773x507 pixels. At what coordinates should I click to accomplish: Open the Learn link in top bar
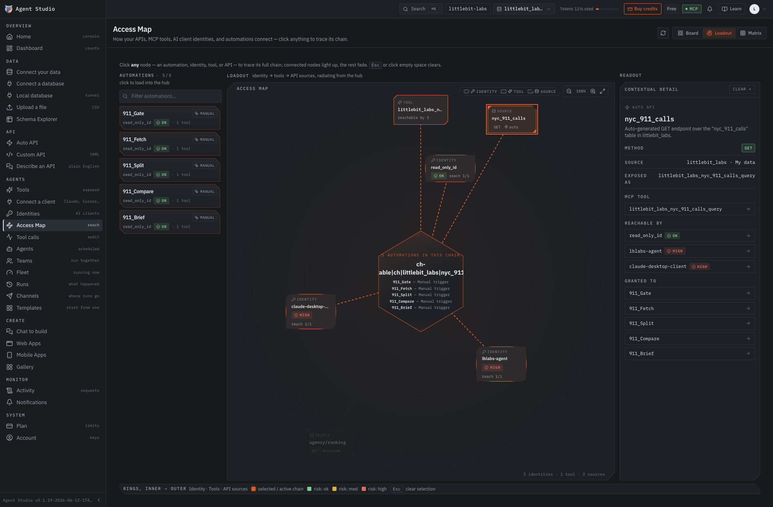tap(731, 9)
